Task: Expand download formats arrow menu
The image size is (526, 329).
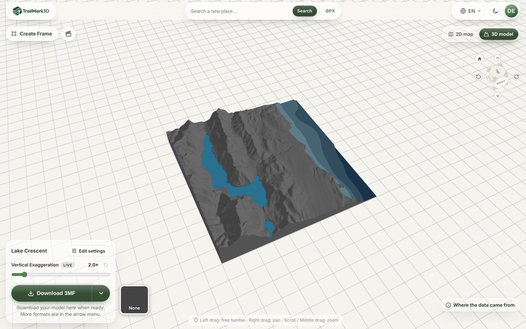Action: (x=101, y=293)
